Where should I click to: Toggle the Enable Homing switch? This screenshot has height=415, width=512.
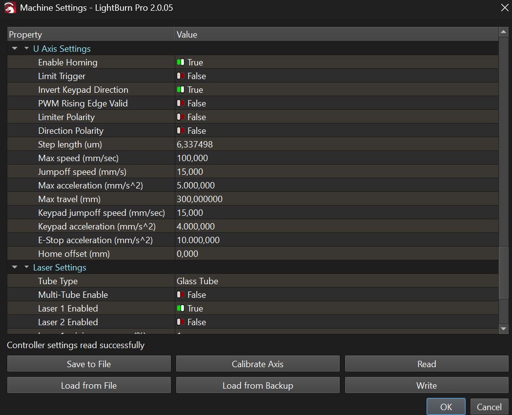181,62
